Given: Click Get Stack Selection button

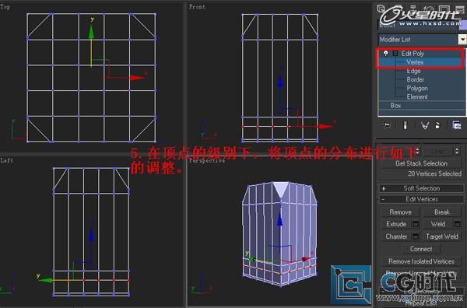Looking at the screenshot, I should 421,163.
